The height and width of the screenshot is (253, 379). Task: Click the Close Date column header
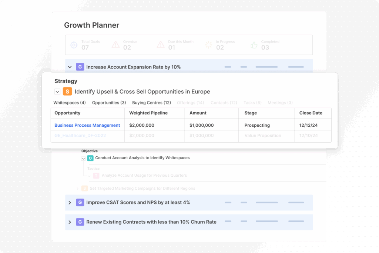[311, 113]
